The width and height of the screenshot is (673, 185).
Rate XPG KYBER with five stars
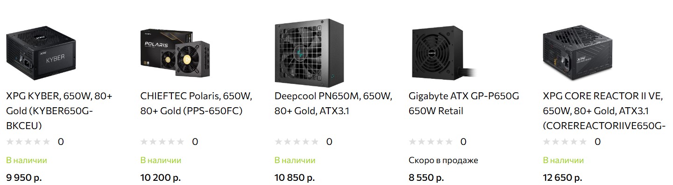click(x=46, y=142)
